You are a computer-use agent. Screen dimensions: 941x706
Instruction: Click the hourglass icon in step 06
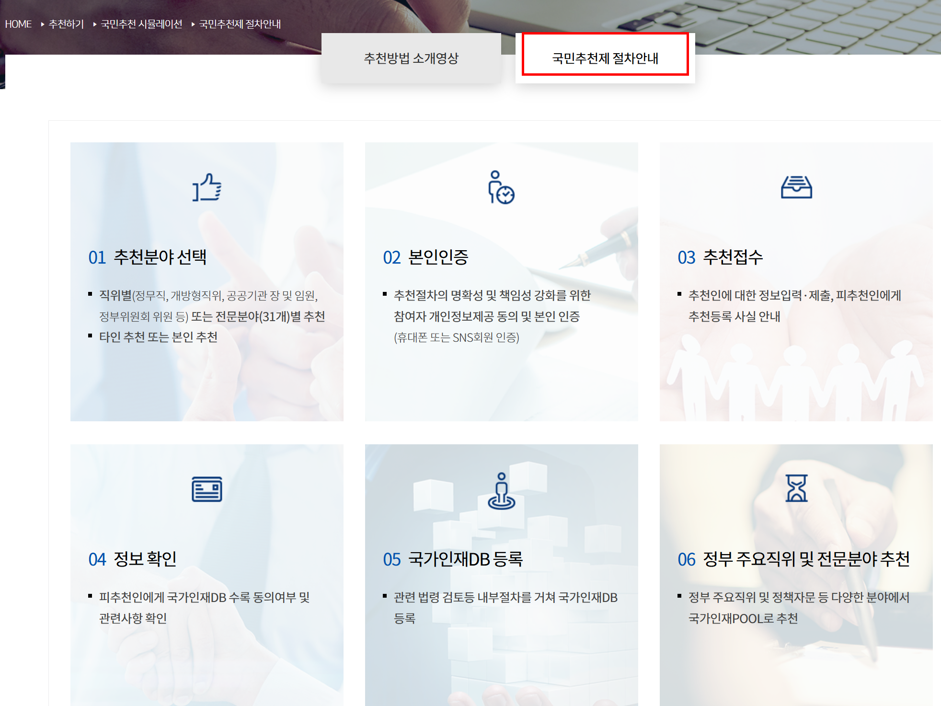[796, 488]
